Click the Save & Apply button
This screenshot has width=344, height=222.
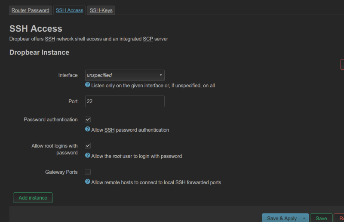tap(282, 219)
